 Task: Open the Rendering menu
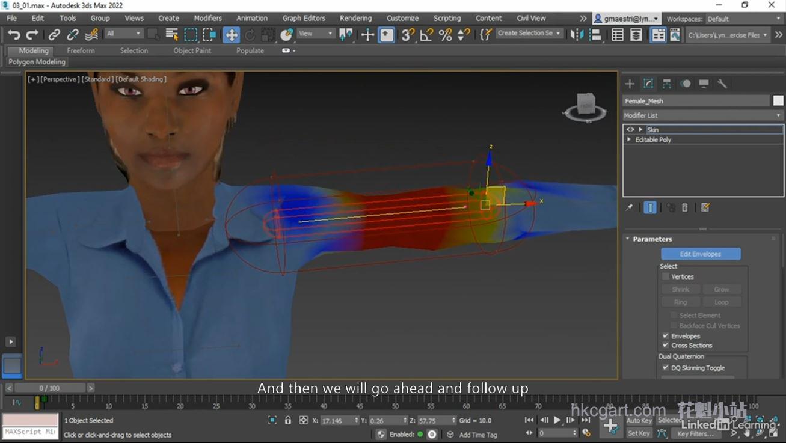tap(355, 18)
